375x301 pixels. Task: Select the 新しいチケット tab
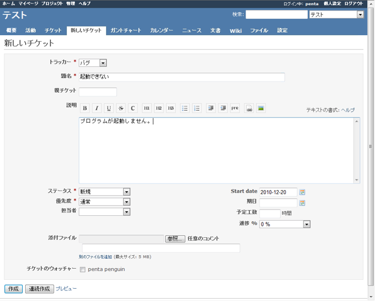point(86,31)
